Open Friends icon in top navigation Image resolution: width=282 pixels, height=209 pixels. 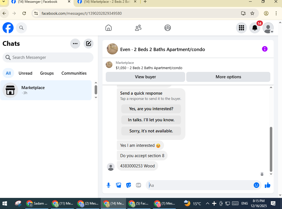coord(138,28)
